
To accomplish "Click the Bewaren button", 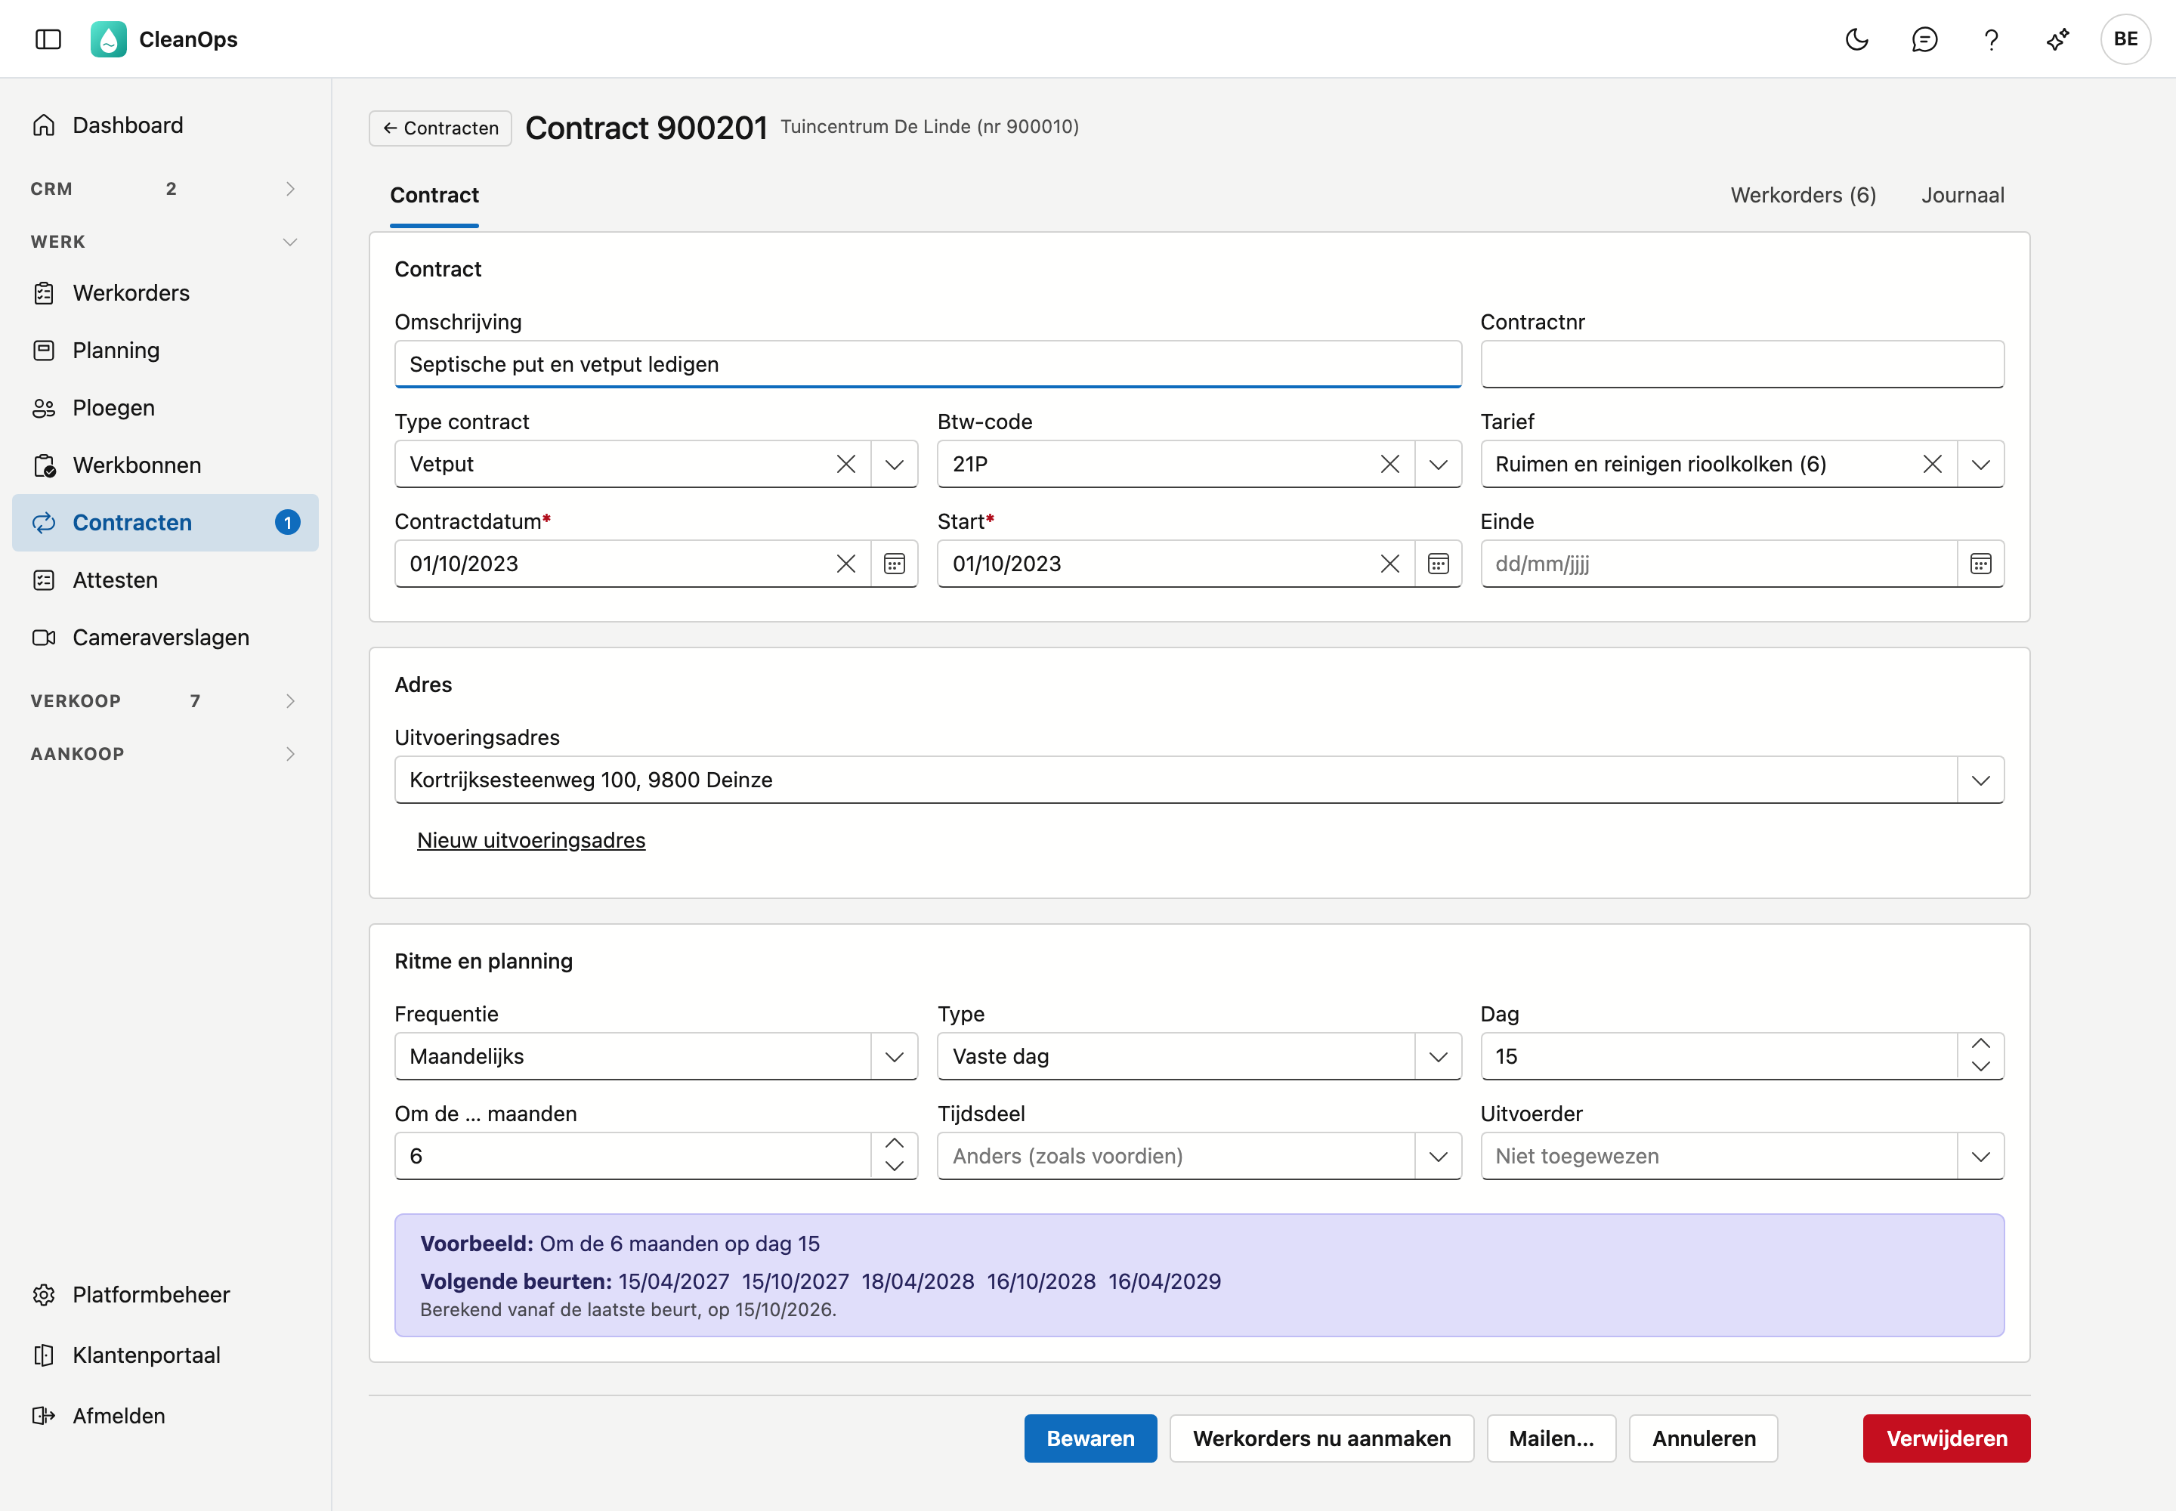I will [x=1090, y=1438].
